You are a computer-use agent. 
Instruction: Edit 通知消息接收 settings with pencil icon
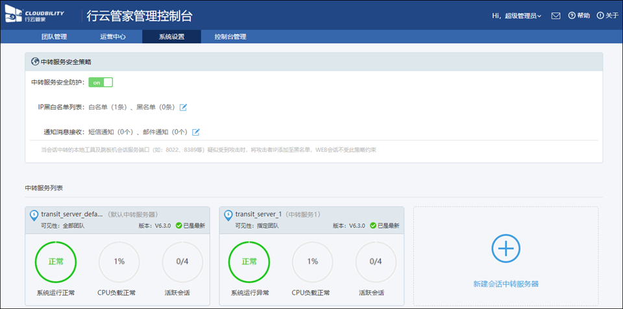pos(196,132)
